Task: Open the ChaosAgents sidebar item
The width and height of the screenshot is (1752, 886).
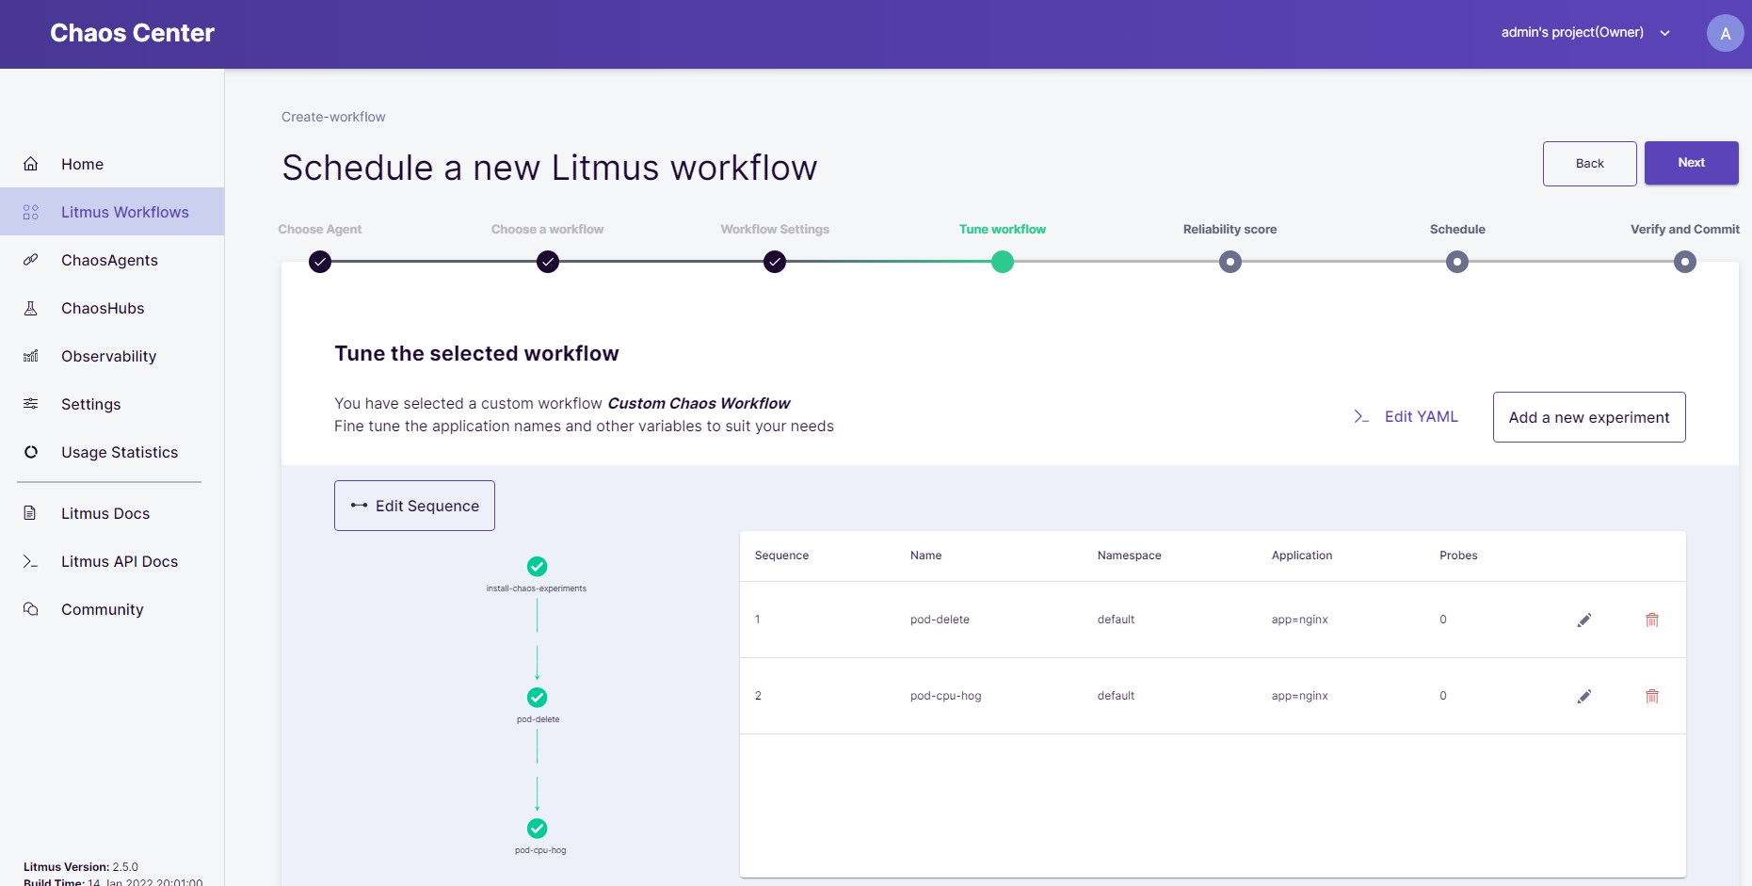Action: pyautogui.click(x=109, y=260)
